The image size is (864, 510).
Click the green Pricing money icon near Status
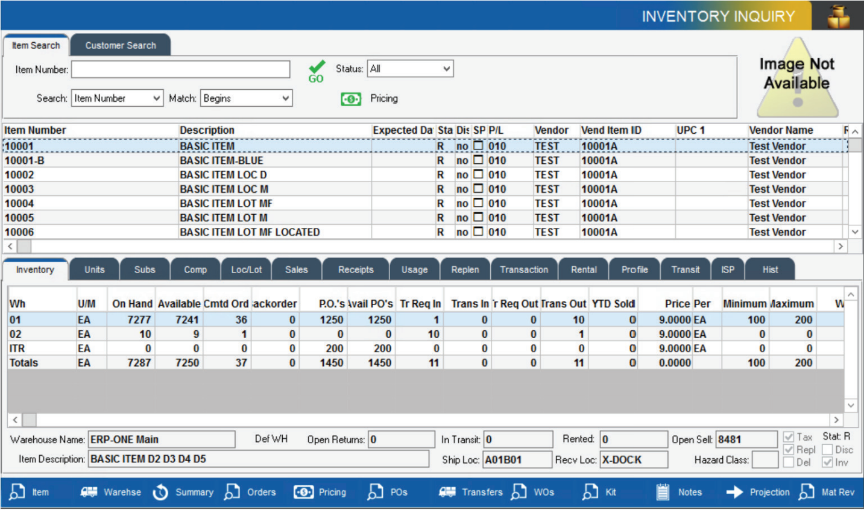(x=350, y=99)
